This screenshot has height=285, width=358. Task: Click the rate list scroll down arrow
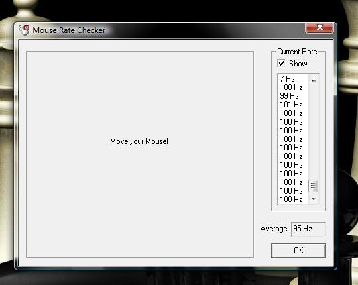coord(314,199)
